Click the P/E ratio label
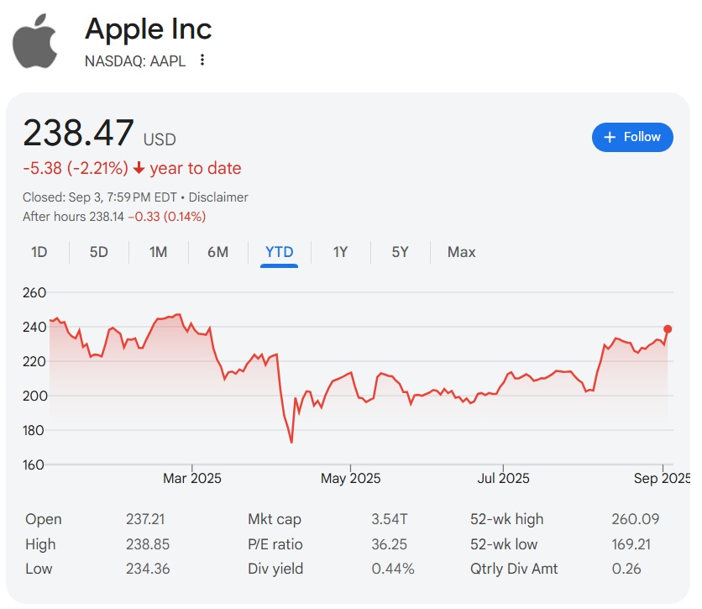702x609 pixels. [275, 544]
